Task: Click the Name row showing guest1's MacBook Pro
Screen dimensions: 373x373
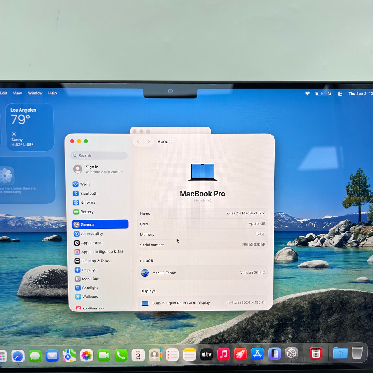Action: tap(202, 214)
